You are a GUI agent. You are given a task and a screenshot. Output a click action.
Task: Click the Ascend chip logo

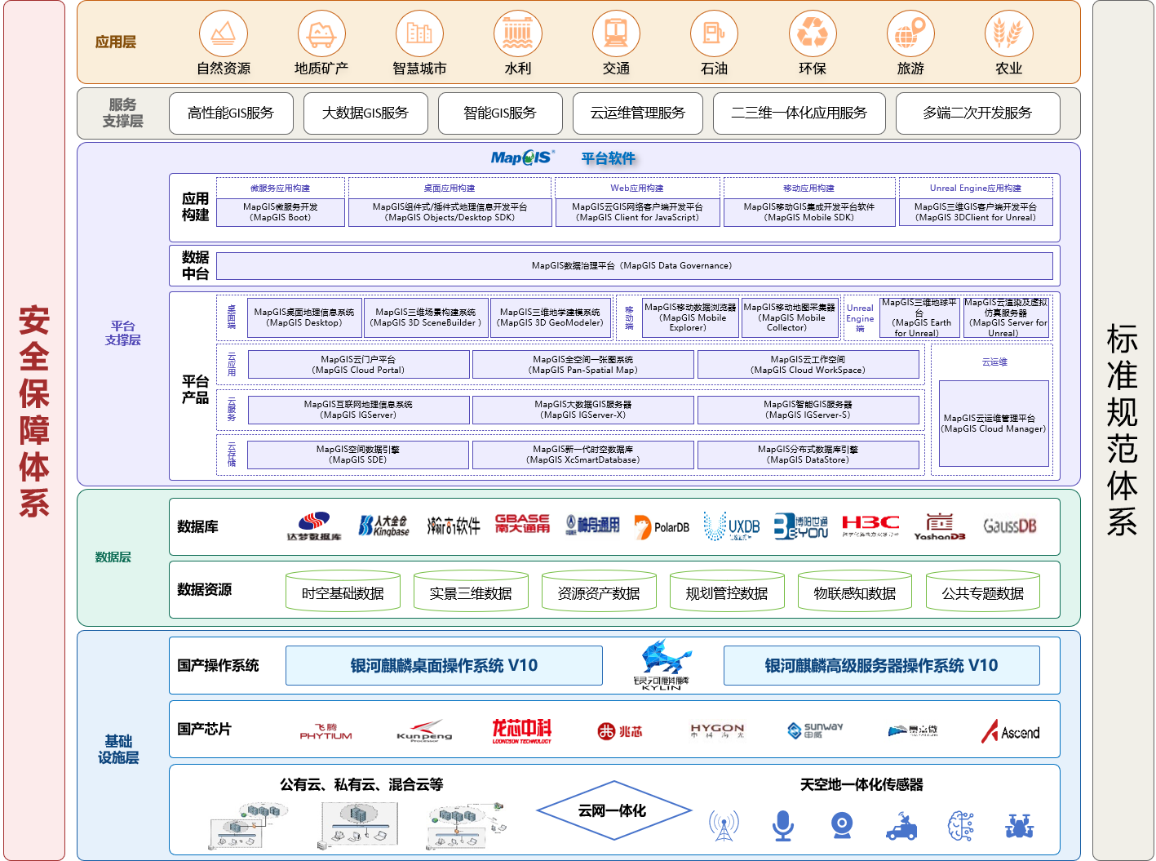click(x=1011, y=731)
